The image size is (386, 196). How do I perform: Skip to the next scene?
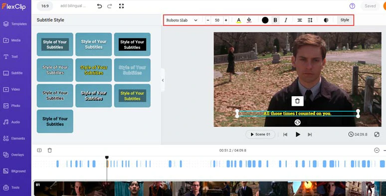pyautogui.click(x=310, y=135)
